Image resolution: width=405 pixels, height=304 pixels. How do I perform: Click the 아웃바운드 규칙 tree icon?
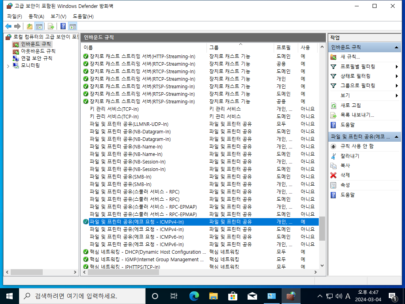(16, 51)
